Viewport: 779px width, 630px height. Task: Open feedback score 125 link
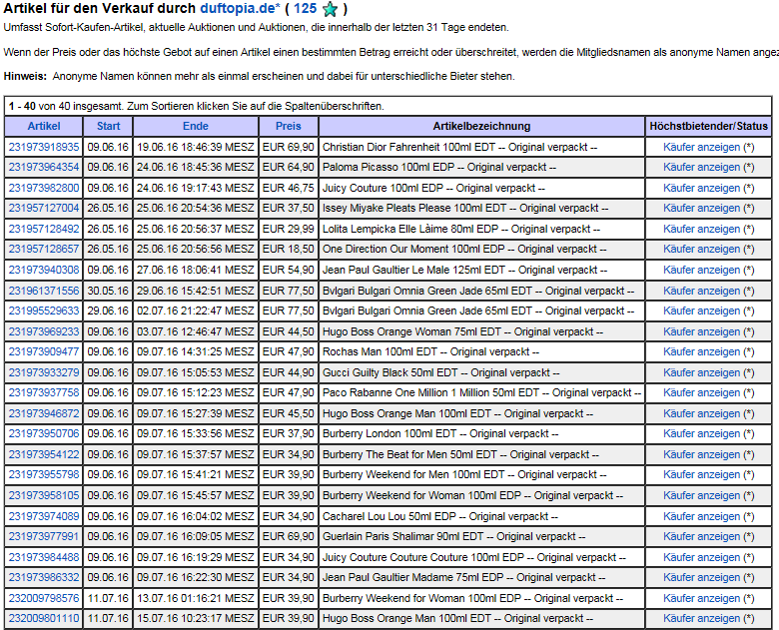tap(305, 8)
